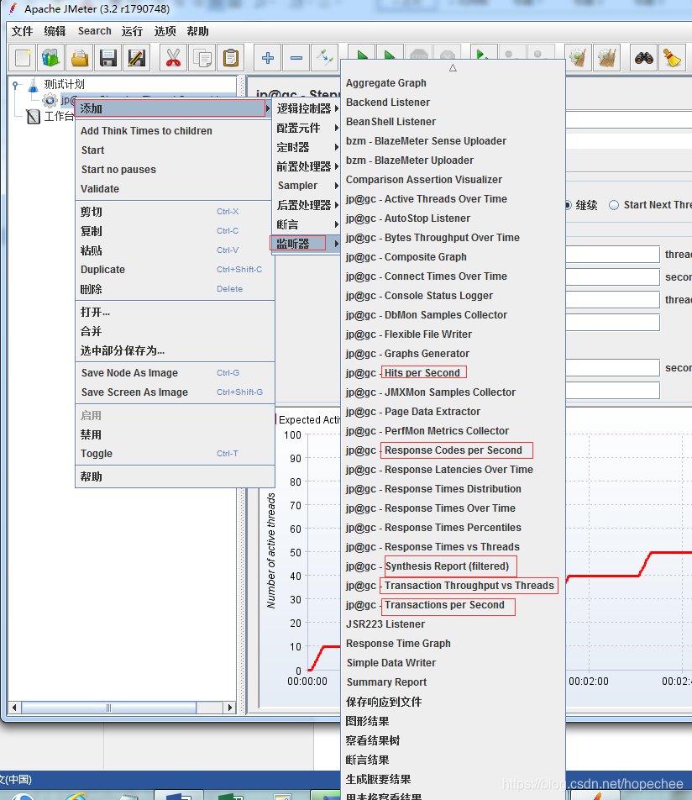692x800 pixels.
Task: Click the input field beside first 'threa' label
Action: 613,255
